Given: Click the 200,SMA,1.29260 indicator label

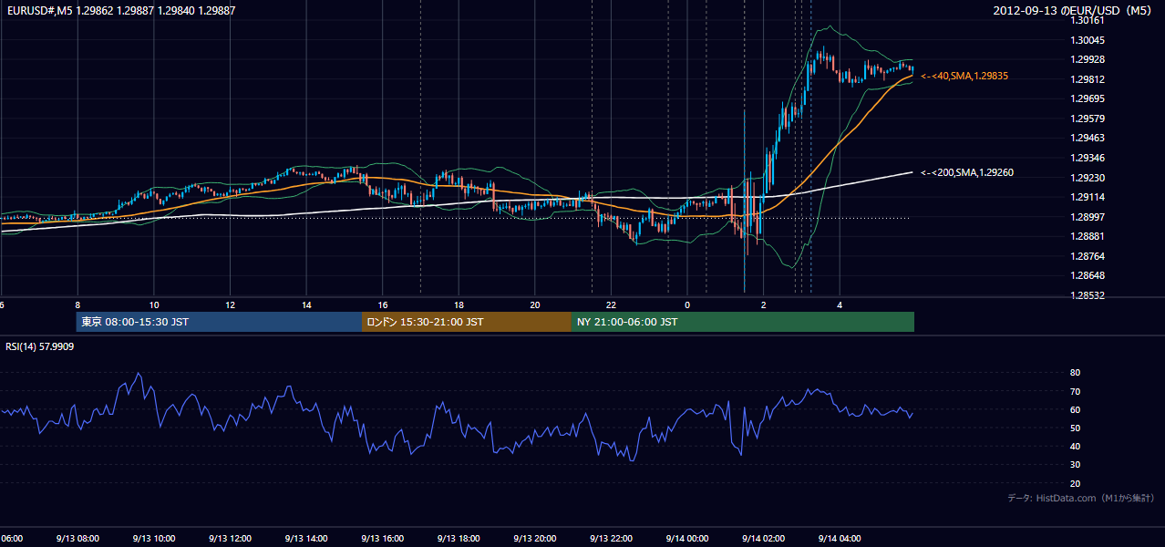Looking at the screenshot, I should pos(967,172).
